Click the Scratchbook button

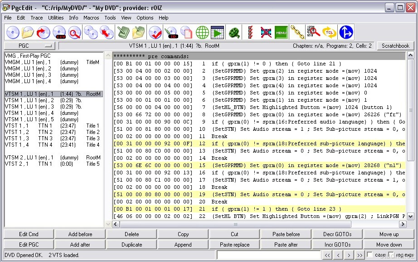pyautogui.click(x=395, y=46)
